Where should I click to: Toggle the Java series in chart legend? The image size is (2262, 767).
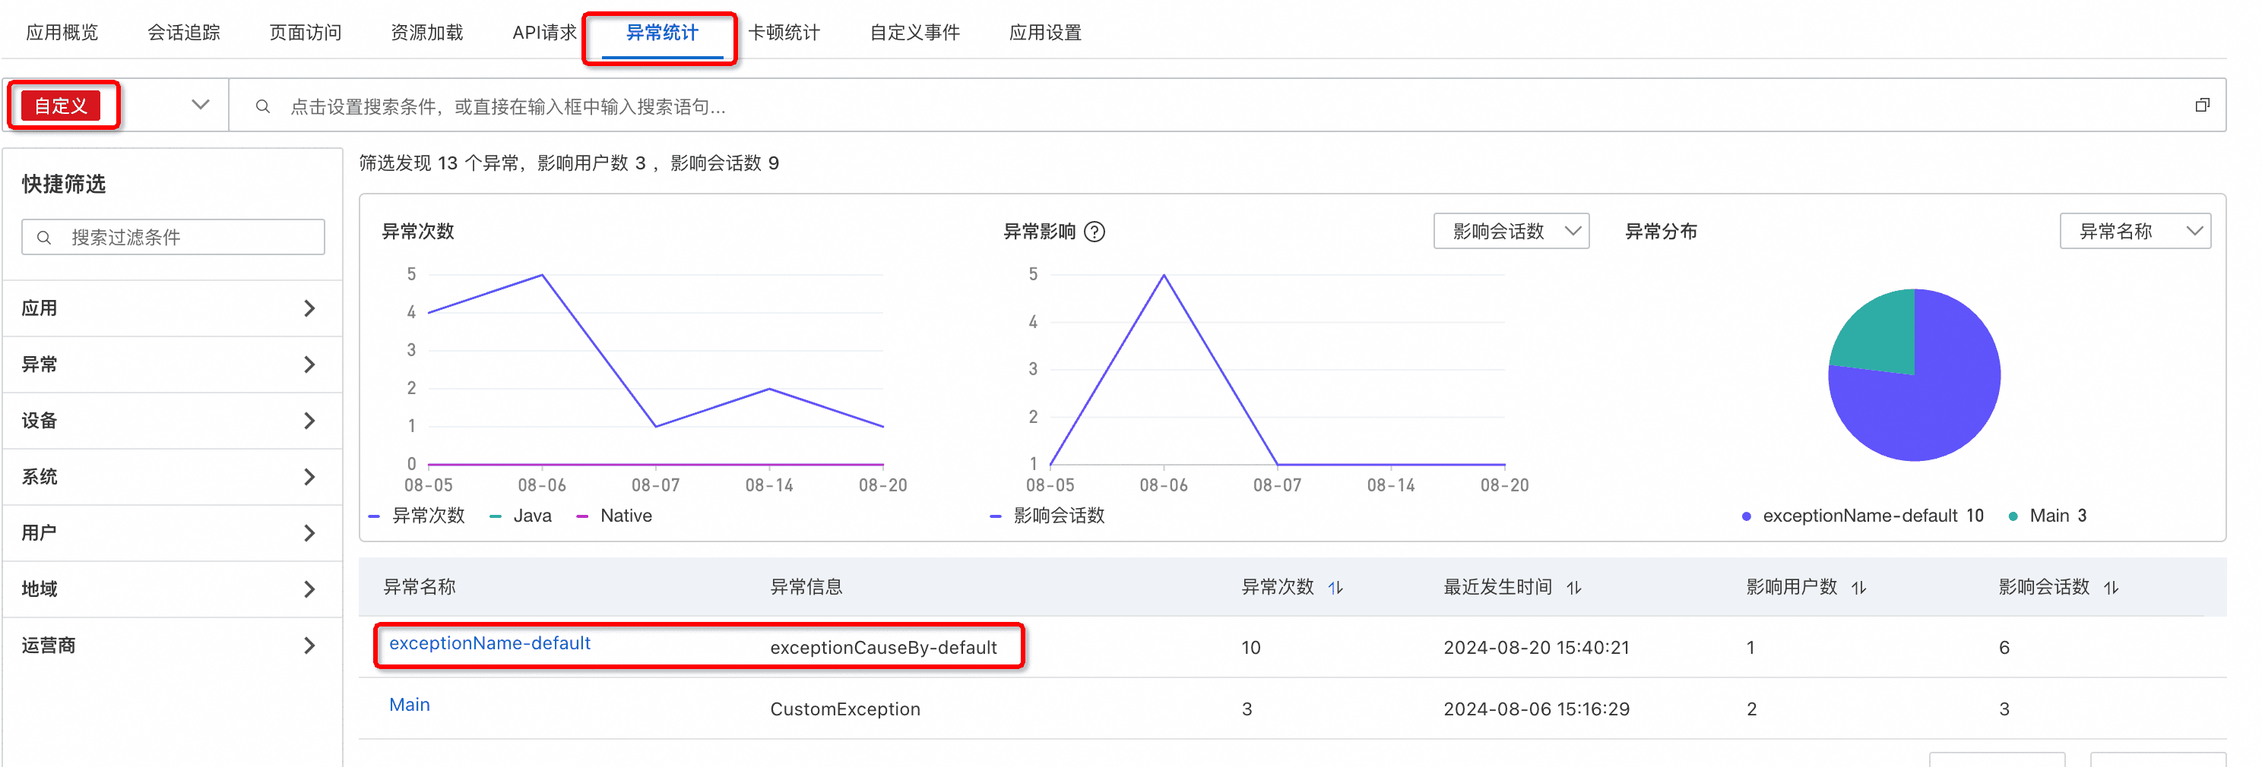tap(521, 516)
